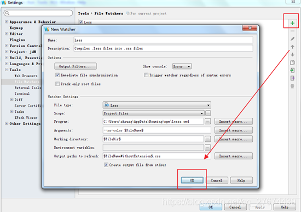The width and height of the screenshot is (301, 212).
Task: Click the Working directory field
Action: [x=153, y=139]
